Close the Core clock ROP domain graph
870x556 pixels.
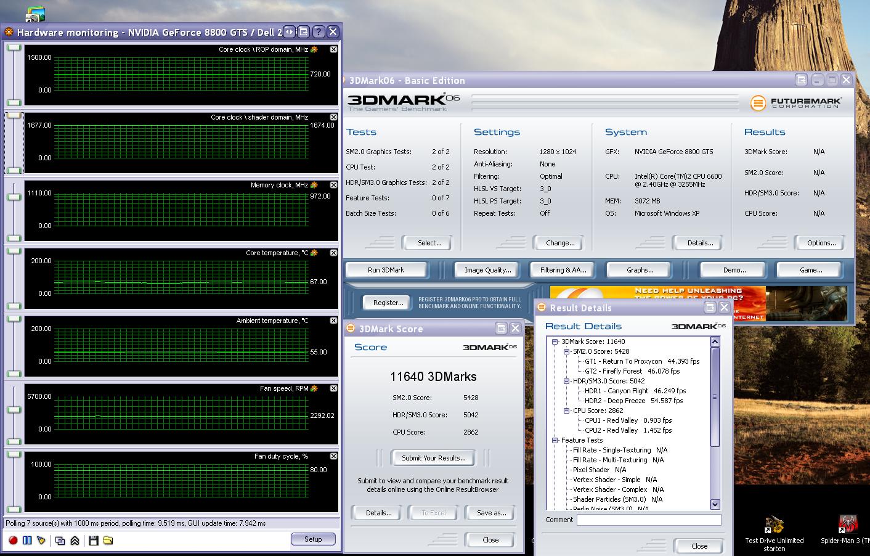coord(333,49)
